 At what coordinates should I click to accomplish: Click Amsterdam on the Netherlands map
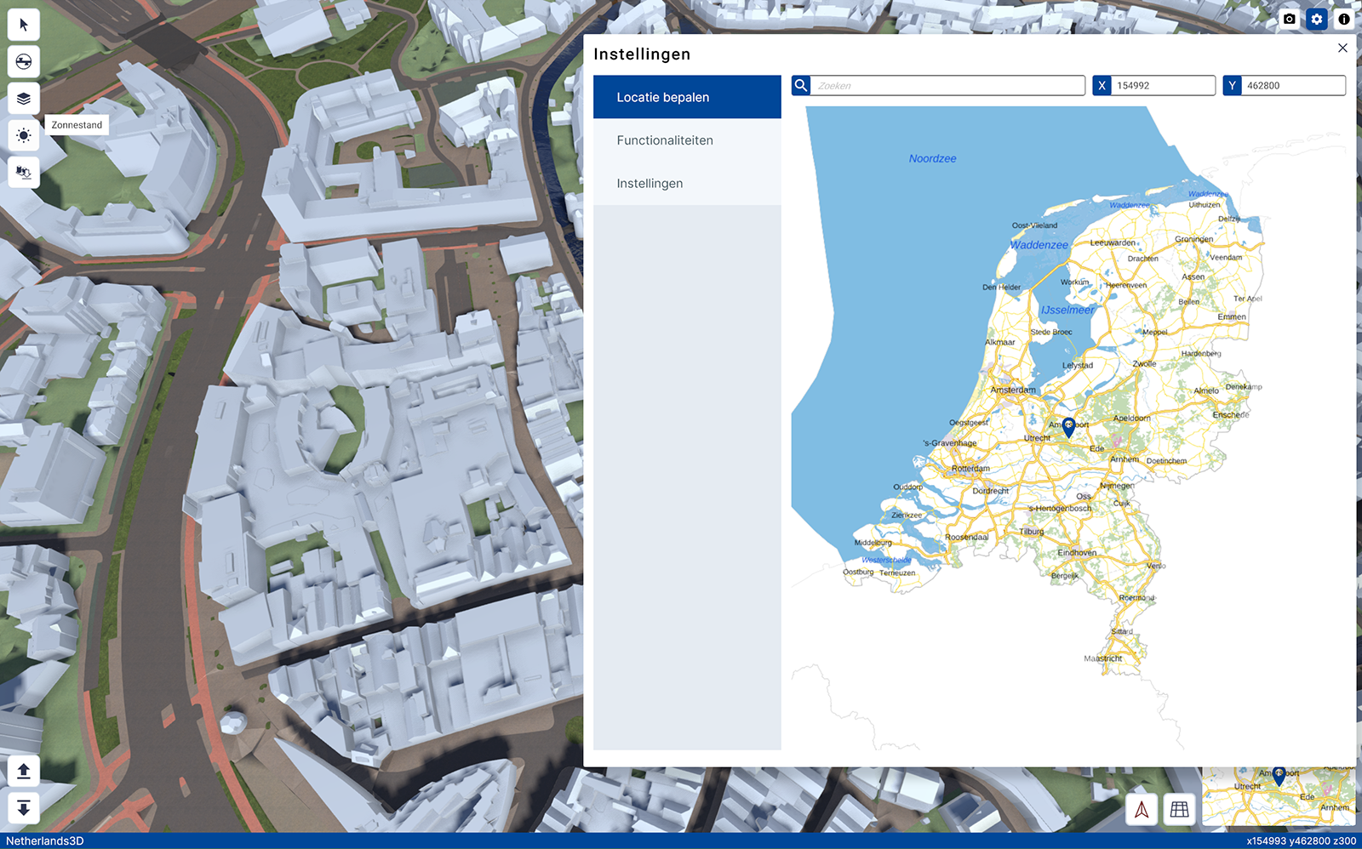[1013, 390]
